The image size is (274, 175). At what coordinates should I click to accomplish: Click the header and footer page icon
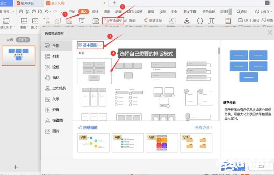[x=228, y=21]
